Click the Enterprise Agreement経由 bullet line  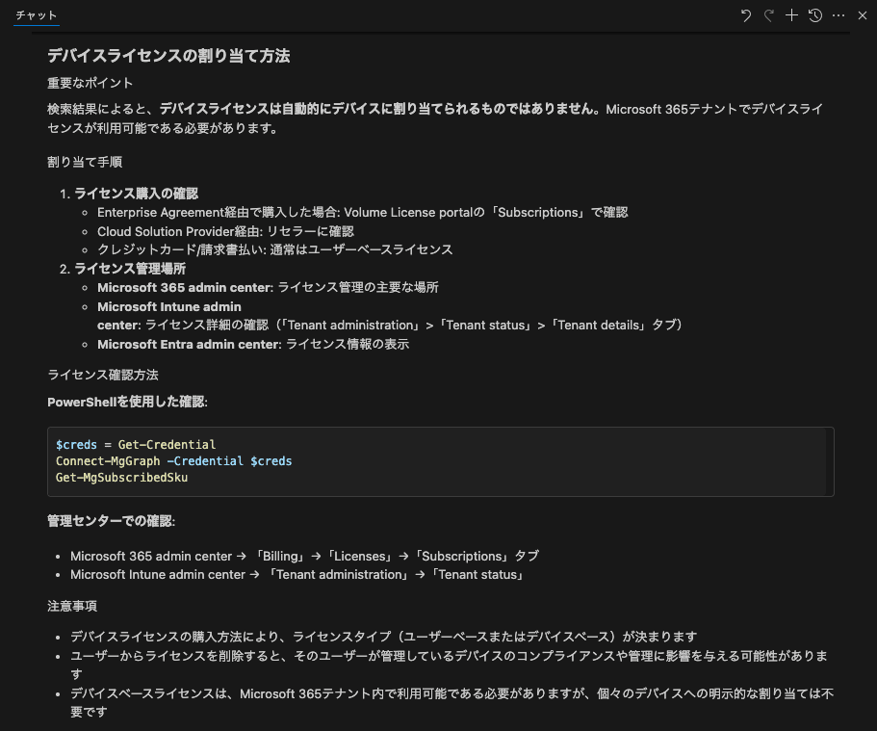pos(362,213)
